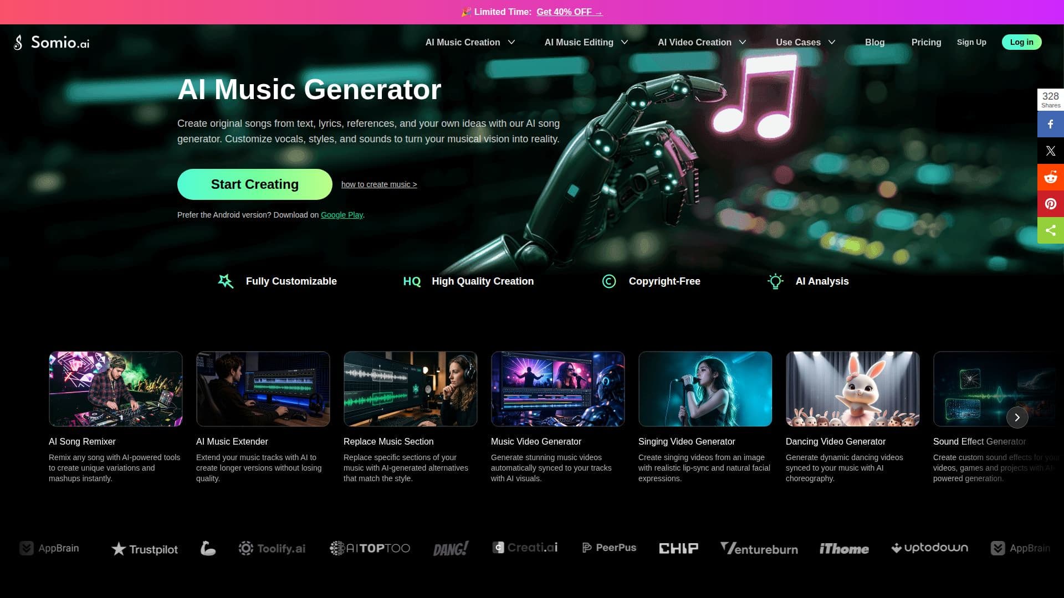Share page on Pinterest

[1051, 204]
